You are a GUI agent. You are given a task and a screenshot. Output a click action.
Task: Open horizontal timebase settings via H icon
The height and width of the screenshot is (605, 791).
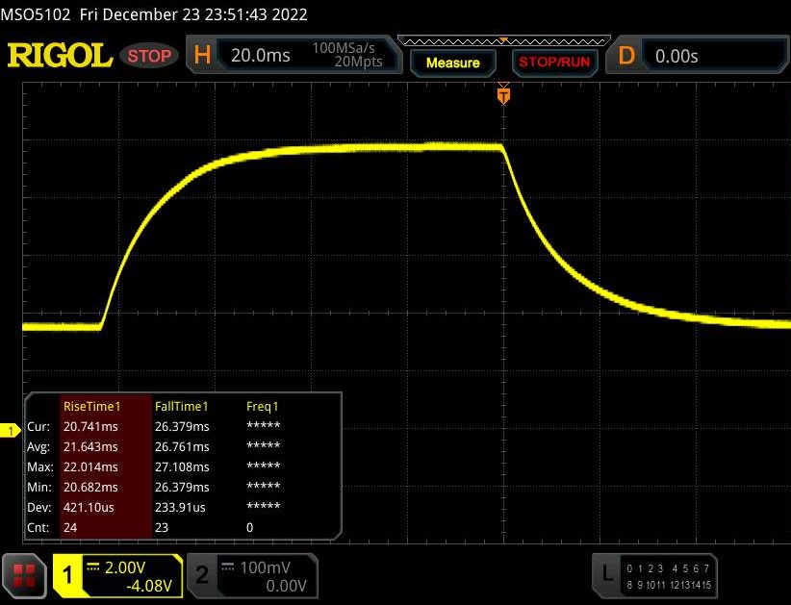202,55
